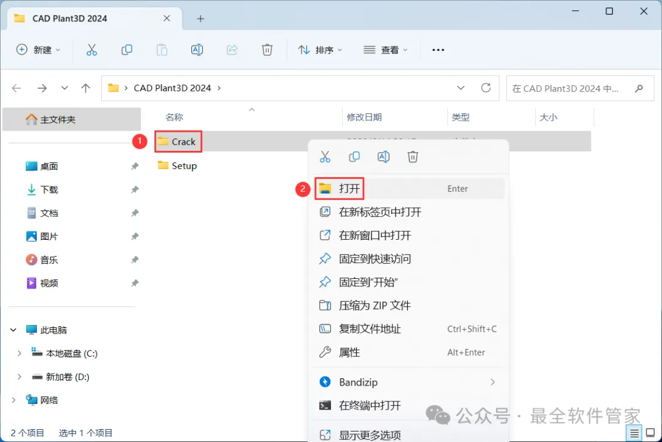Click the Delete trash icon in the toolbar
This screenshot has height=442, width=662.
tap(267, 50)
